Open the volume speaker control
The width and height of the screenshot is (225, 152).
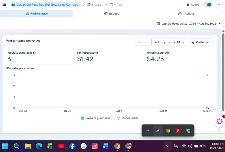[x=190, y=146]
